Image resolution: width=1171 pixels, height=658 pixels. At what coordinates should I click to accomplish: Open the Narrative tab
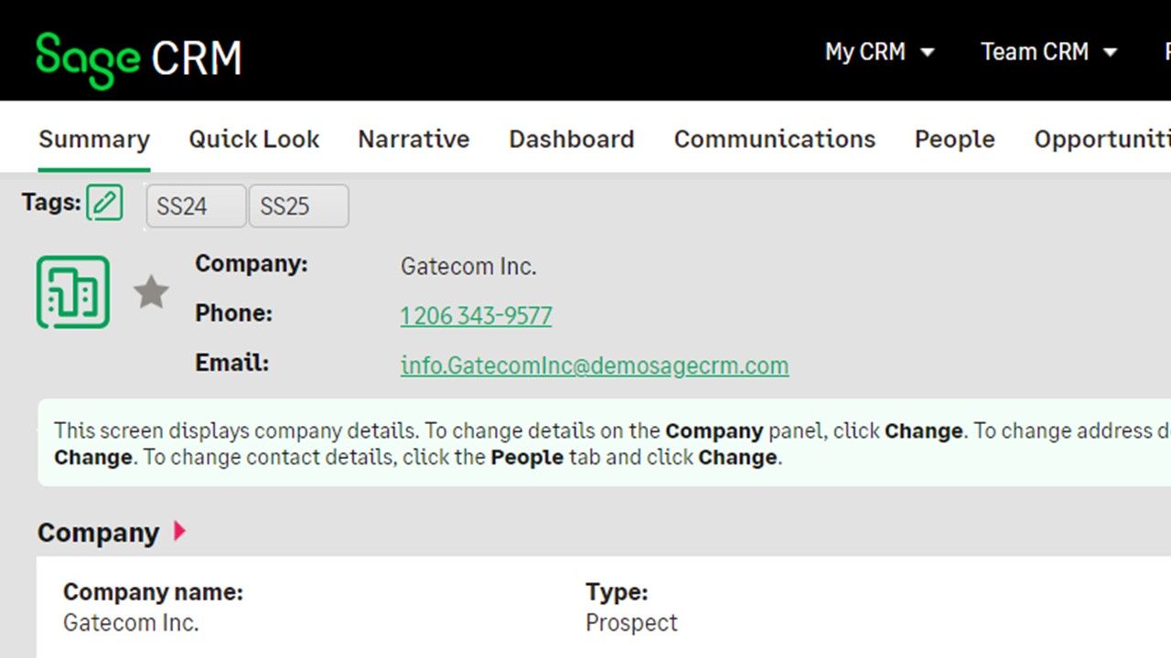tap(414, 139)
